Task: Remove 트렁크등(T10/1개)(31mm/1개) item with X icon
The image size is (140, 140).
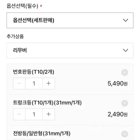Action: [x=125, y=103]
